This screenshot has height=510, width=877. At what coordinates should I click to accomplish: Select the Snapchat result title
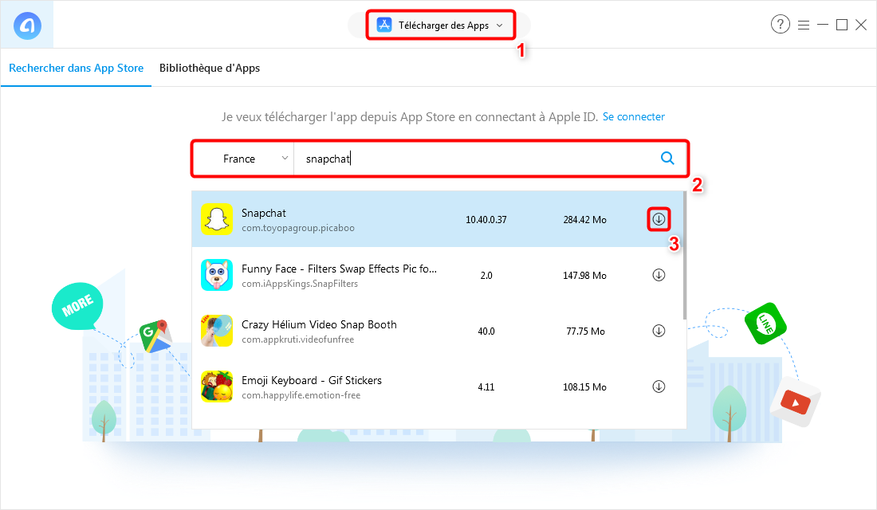pos(263,213)
